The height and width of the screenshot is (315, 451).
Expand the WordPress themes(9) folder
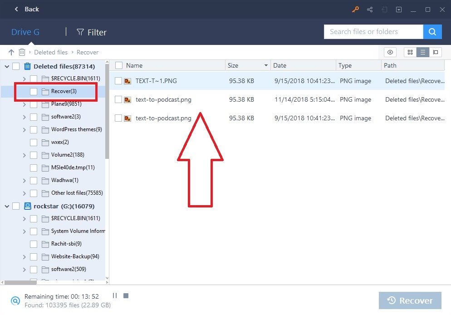24,130
